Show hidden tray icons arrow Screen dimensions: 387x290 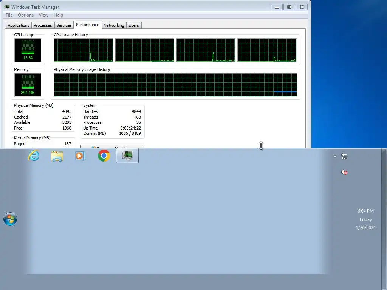point(335,156)
